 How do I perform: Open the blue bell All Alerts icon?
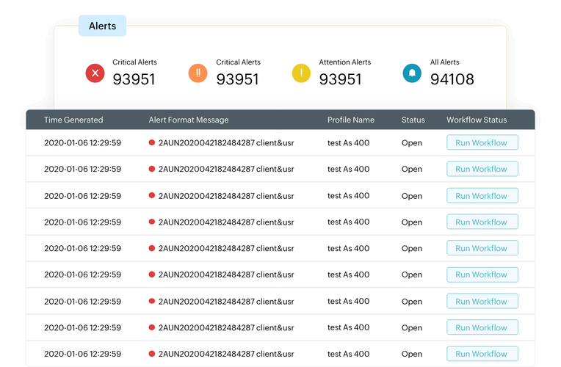point(412,73)
